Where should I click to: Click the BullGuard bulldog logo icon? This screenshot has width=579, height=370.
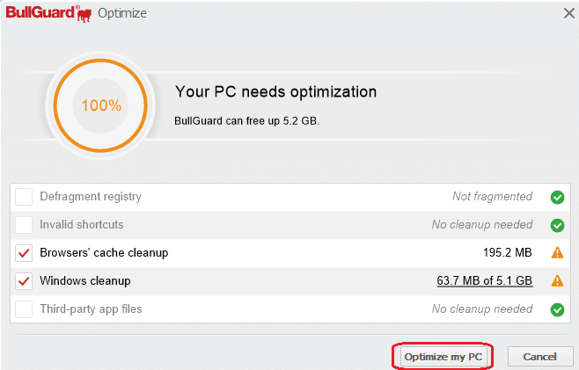click(x=84, y=15)
